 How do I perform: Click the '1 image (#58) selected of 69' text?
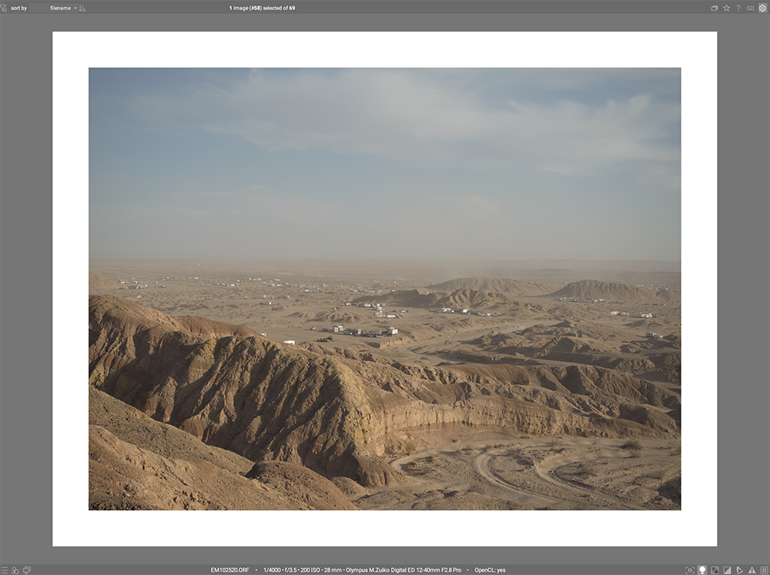pyautogui.click(x=262, y=8)
